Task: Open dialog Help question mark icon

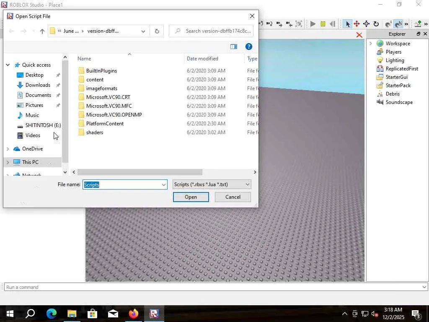Action: pyautogui.click(x=249, y=47)
